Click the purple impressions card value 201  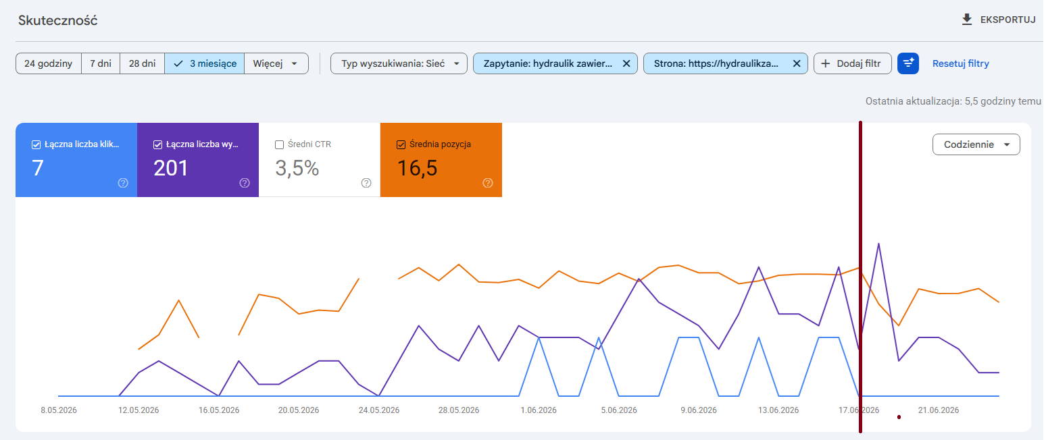(171, 168)
